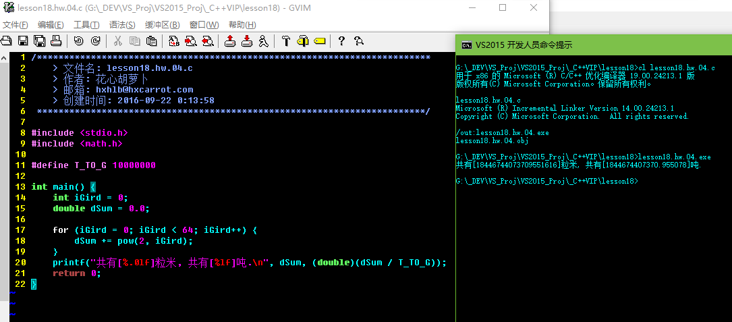Open Help with the question mark icon

pos(341,41)
